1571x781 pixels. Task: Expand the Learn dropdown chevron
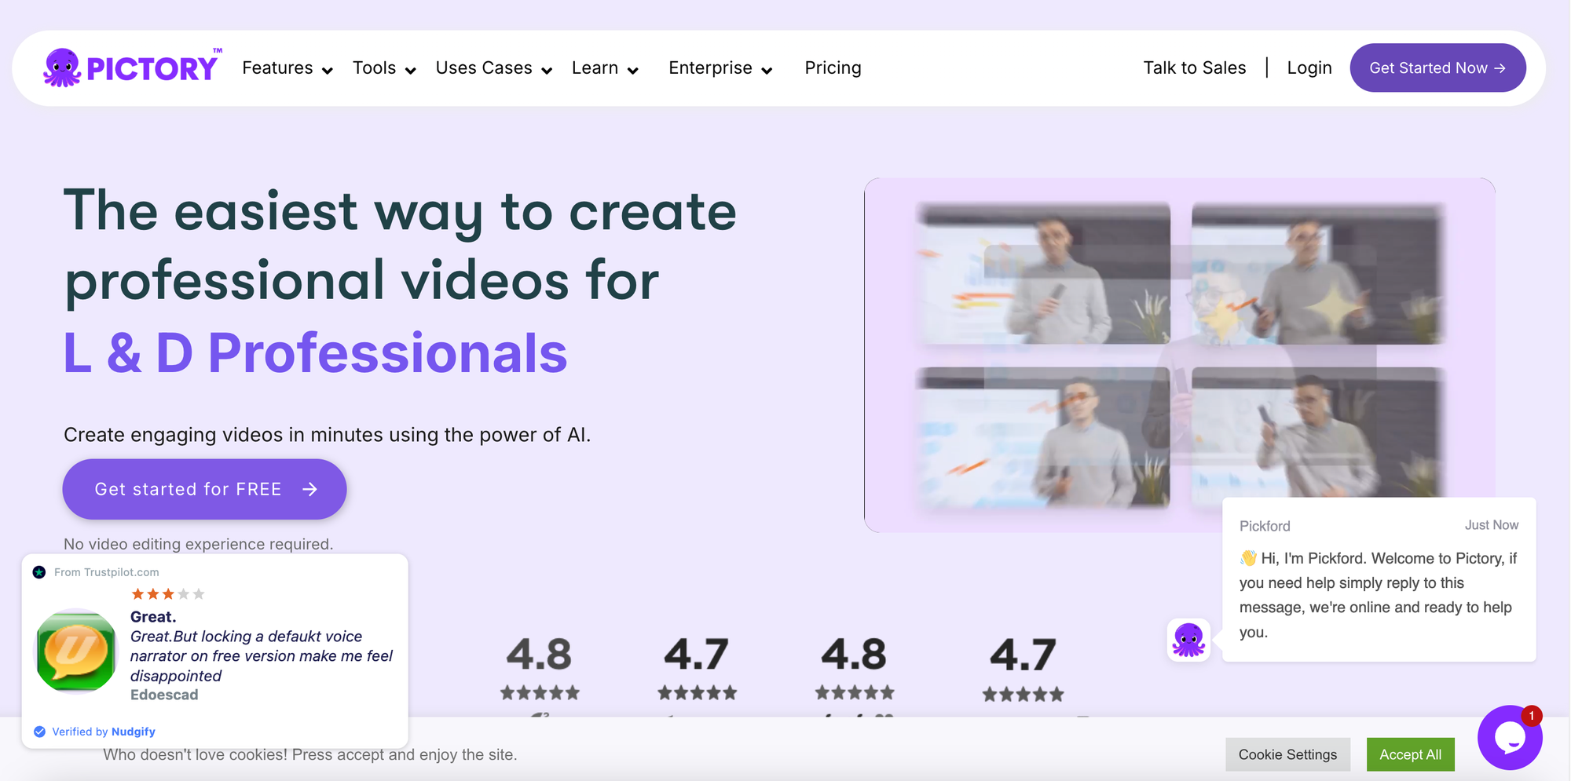pos(632,71)
